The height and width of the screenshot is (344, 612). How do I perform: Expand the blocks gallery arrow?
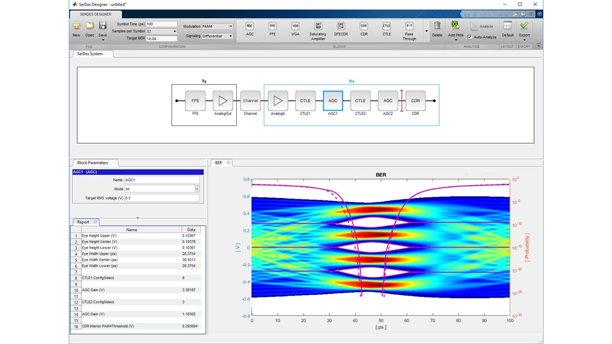click(426, 31)
